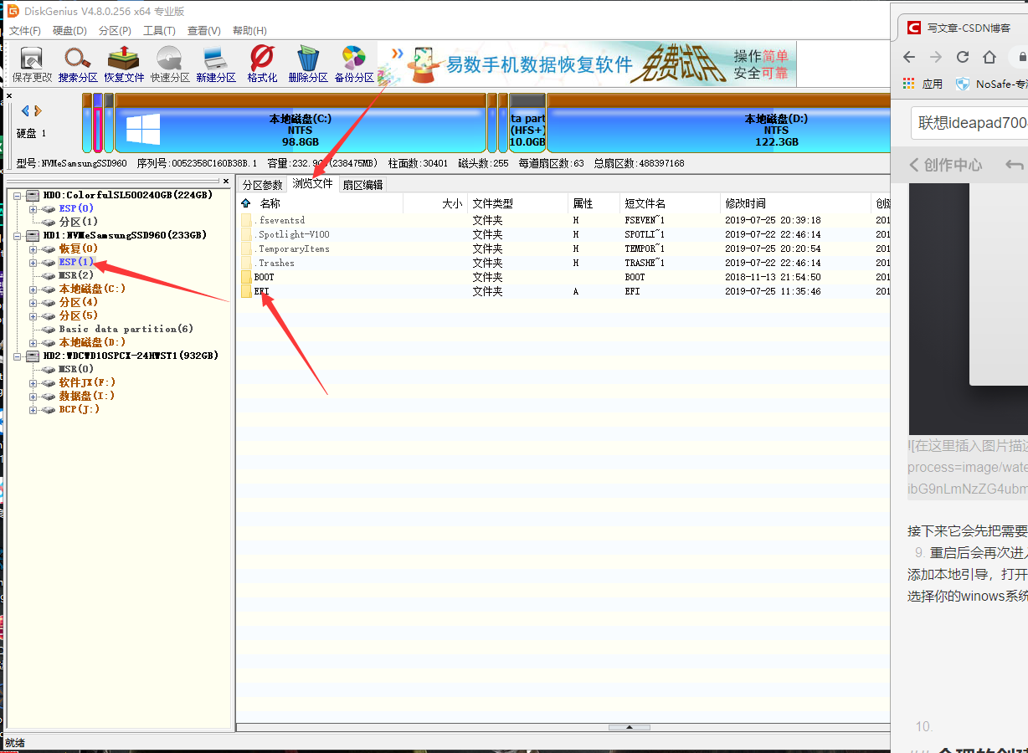The width and height of the screenshot is (1028, 753).
Task: Click the Quick Partition (快速分区) toolbar icon
Action: click(170, 64)
